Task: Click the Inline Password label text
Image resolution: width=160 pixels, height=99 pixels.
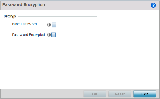Action: point(24,24)
